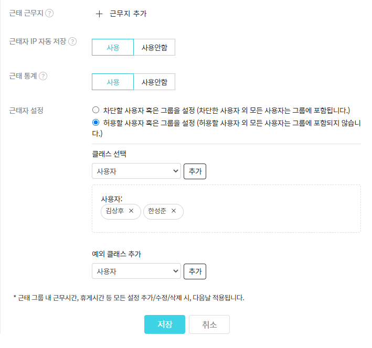Click the plus icon to add workplace
This screenshot has width=372, height=348.
click(x=99, y=14)
